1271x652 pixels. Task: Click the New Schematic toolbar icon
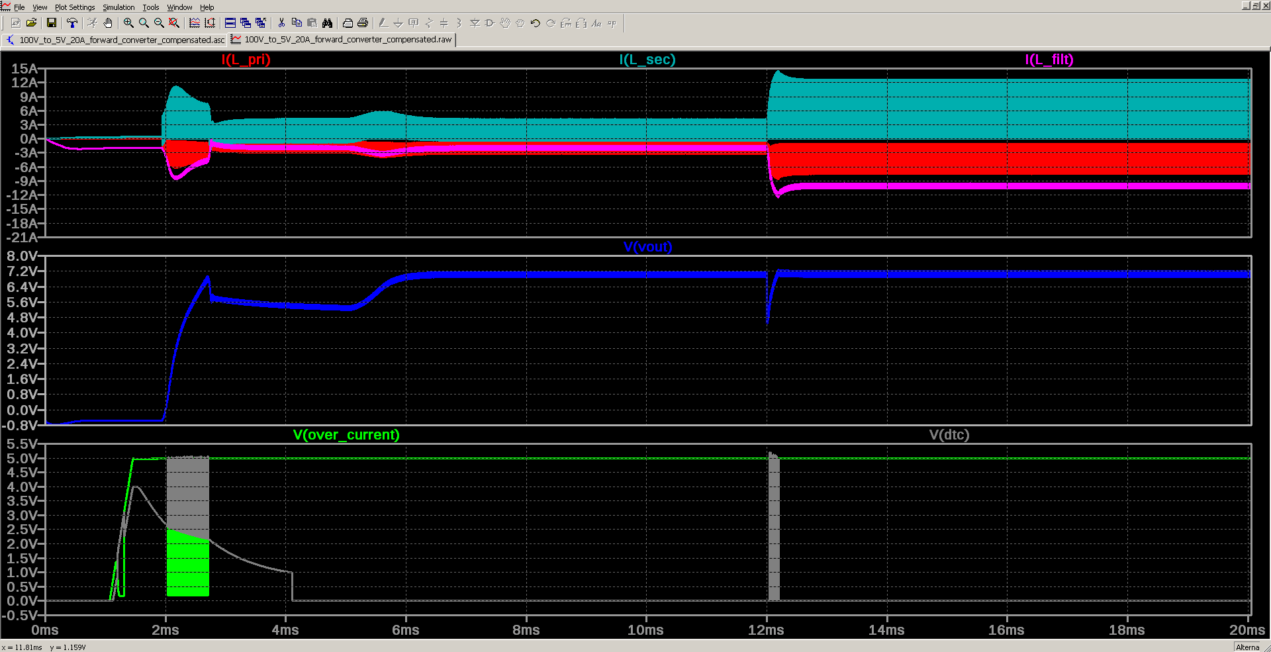coord(16,23)
